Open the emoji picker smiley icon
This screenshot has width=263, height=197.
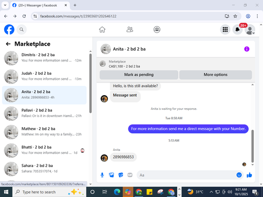pyautogui.click(x=239, y=175)
